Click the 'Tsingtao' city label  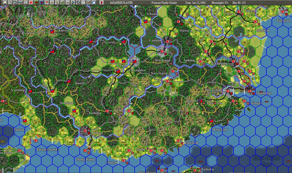pyautogui.click(x=283, y=21)
